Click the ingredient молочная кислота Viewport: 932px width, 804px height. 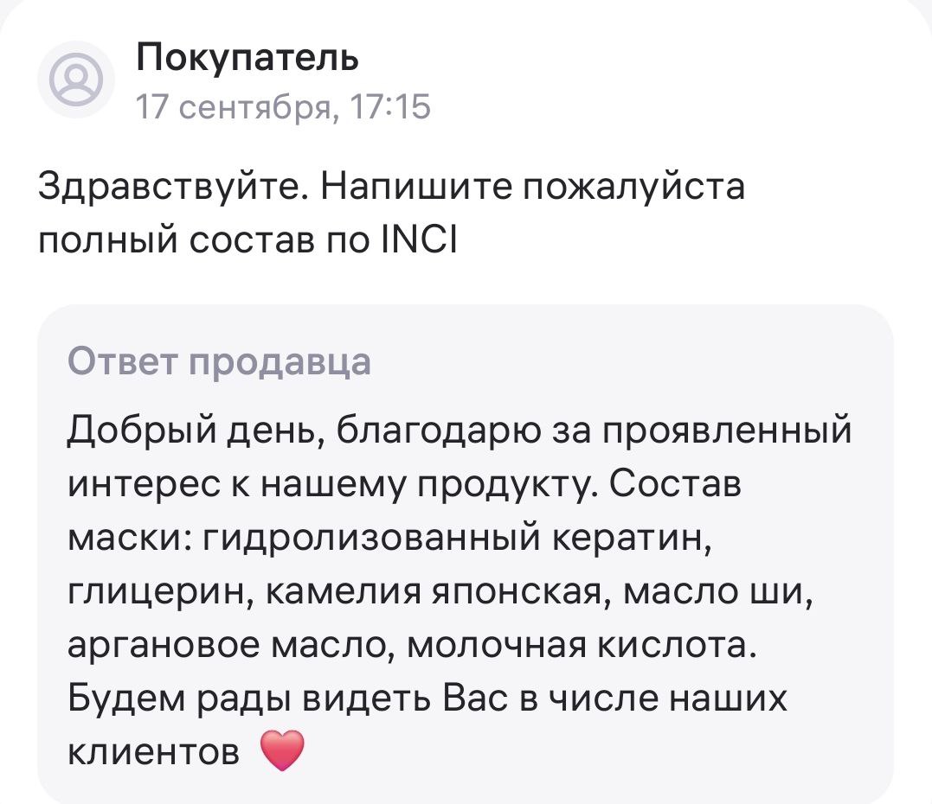coord(578,646)
